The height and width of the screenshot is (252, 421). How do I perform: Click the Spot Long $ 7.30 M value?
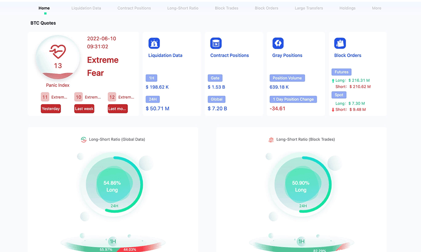(x=357, y=103)
